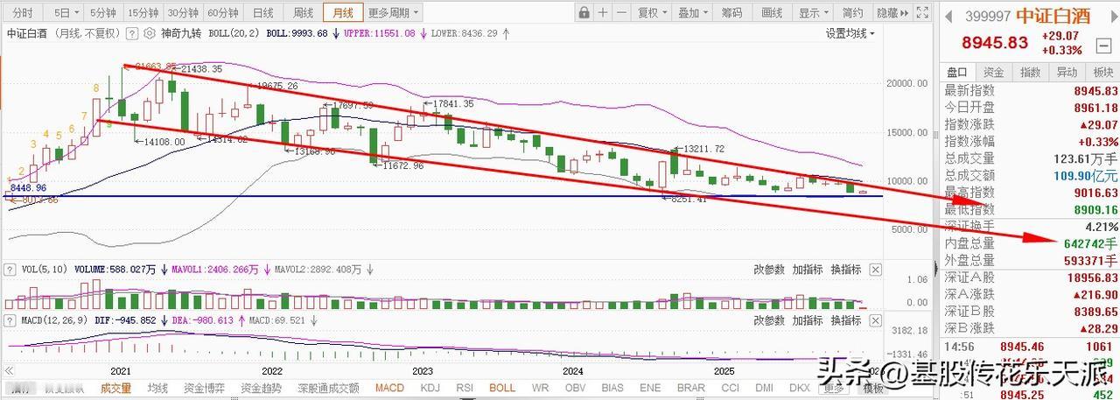The width and height of the screenshot is (1120, 400).
Task: Click 加指标 in the MACD panel
Action: point(807,321)
